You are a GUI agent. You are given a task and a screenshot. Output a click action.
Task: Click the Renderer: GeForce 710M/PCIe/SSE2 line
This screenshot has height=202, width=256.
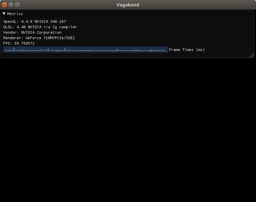[39, 38]
